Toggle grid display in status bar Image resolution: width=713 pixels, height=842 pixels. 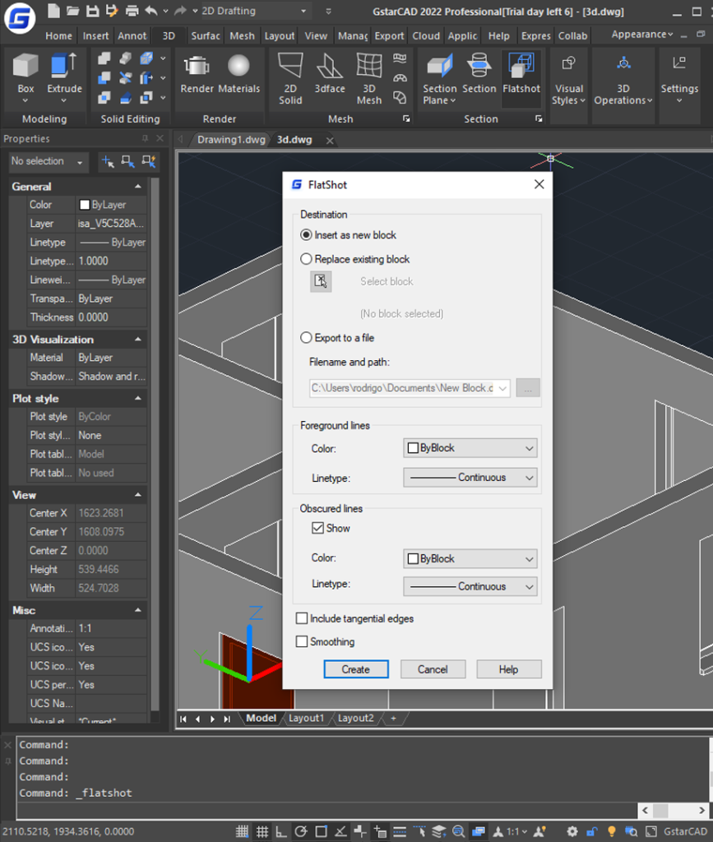[x=262, y=831]
